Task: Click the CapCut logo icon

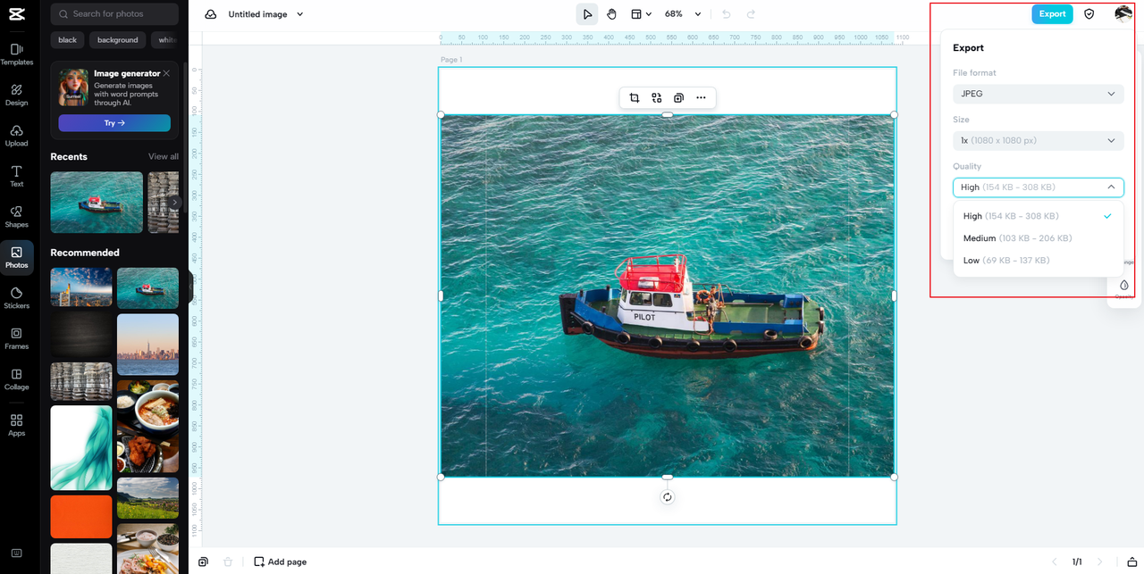Action: 16,13
